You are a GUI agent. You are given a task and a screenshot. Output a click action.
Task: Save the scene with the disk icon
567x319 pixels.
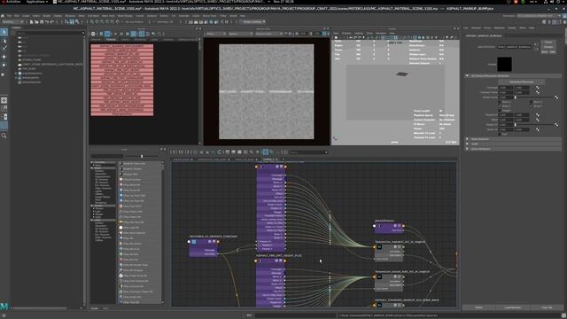point(42,22)
